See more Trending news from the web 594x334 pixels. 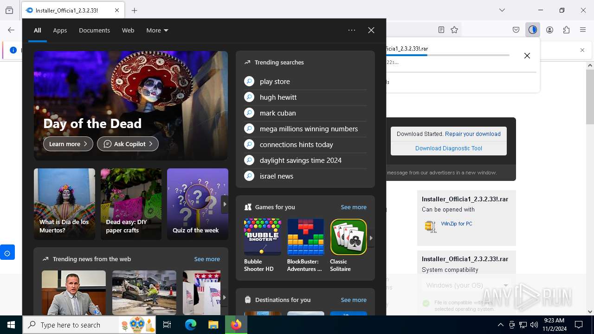pos(207,259)
